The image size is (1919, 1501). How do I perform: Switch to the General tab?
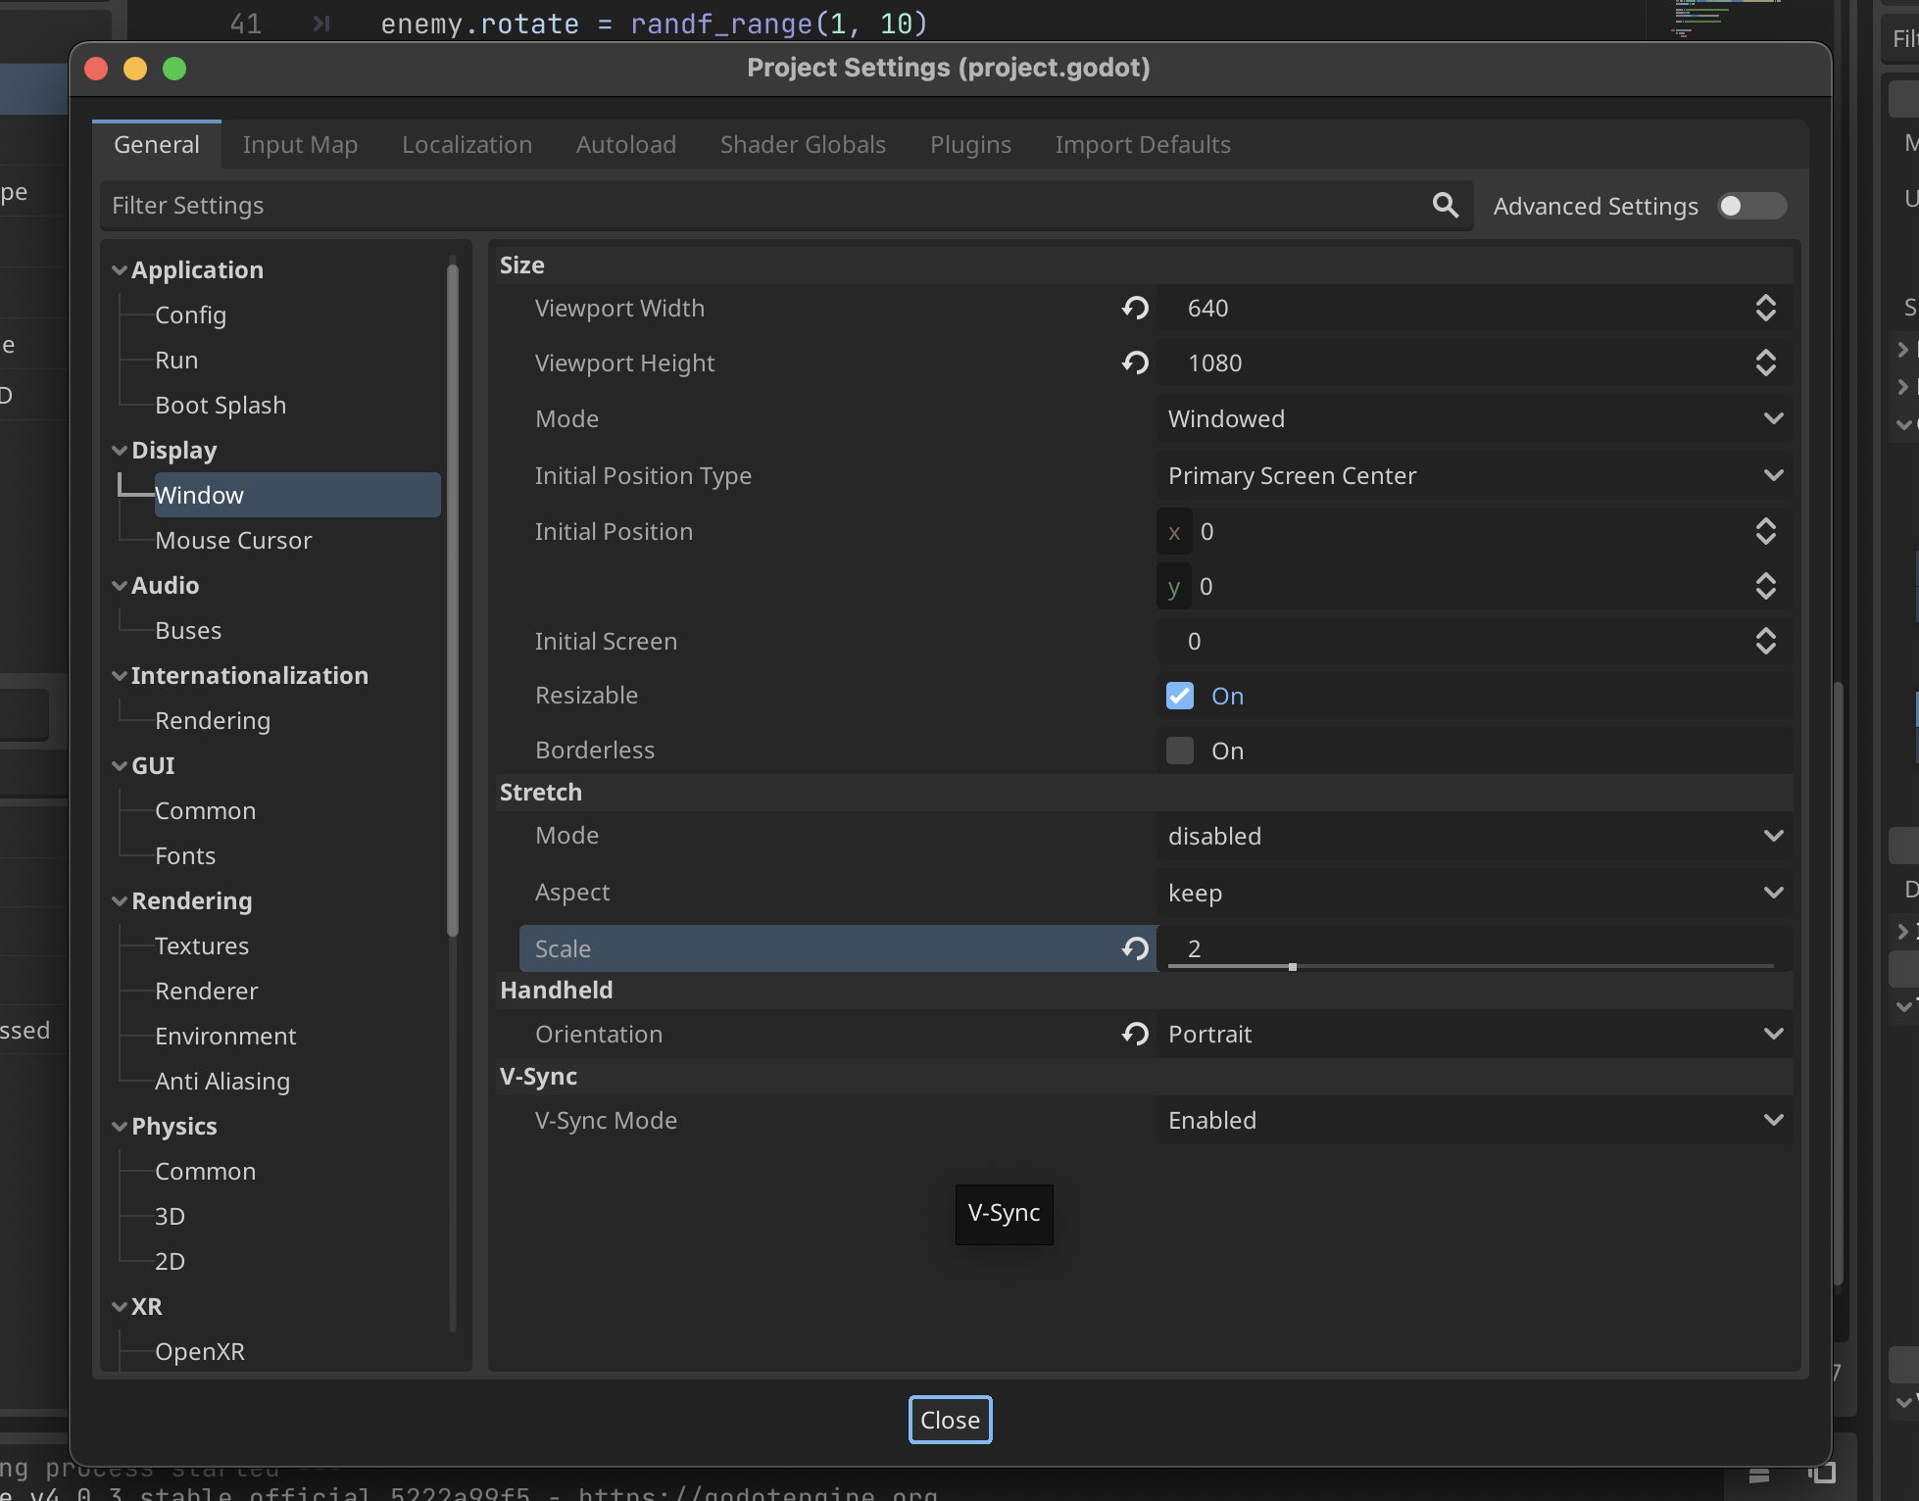click(x=157, y=145)
